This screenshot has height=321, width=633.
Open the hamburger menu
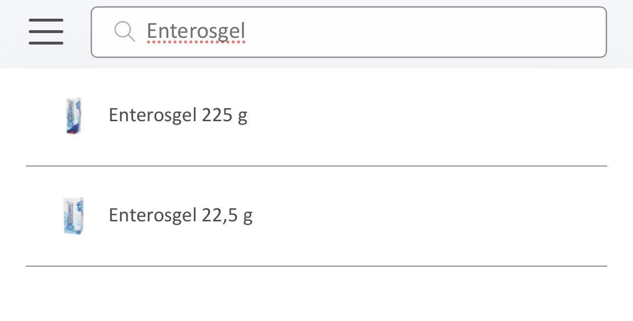[x=46, y=32]
